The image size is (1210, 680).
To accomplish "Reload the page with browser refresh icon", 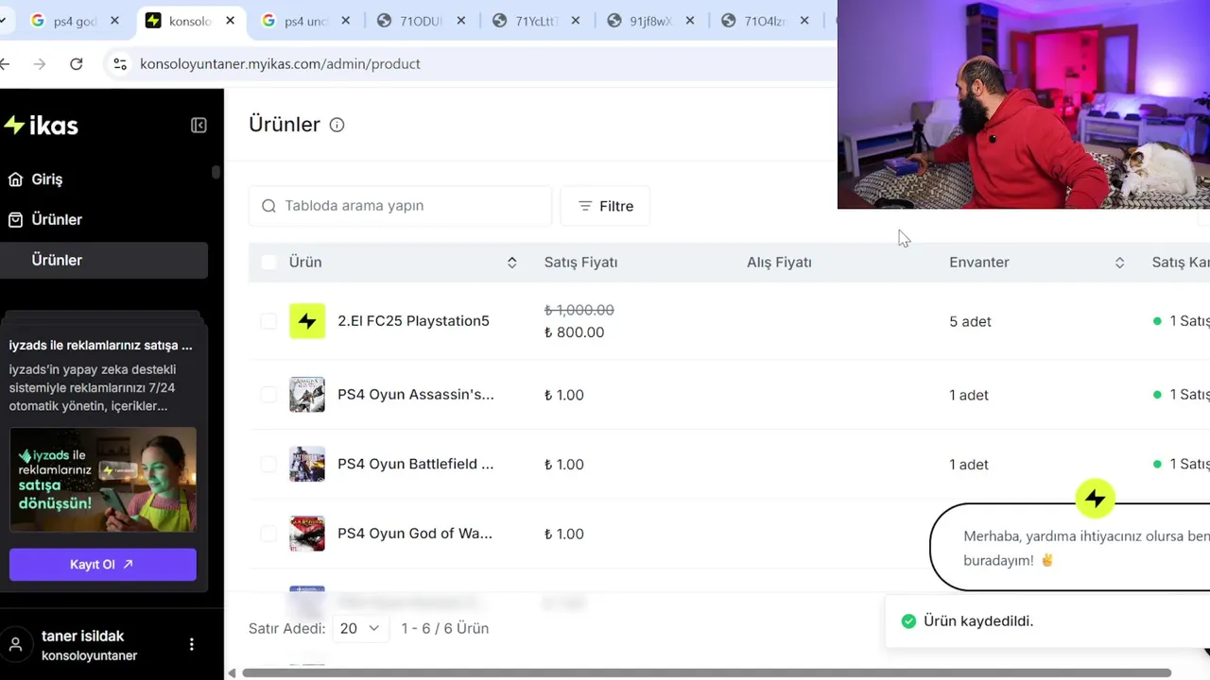I will point(77,63).
